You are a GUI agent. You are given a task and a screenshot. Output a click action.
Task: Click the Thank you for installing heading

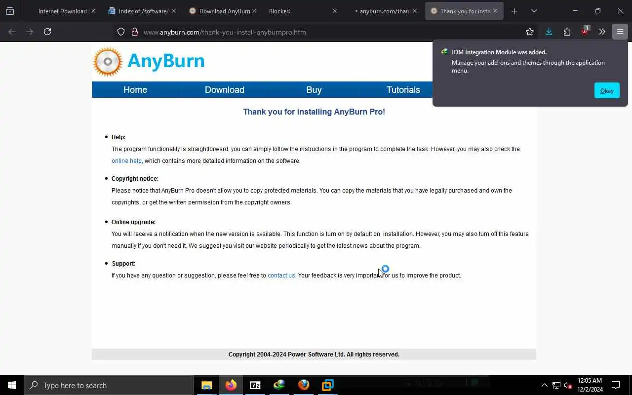[x=314, y=112]
